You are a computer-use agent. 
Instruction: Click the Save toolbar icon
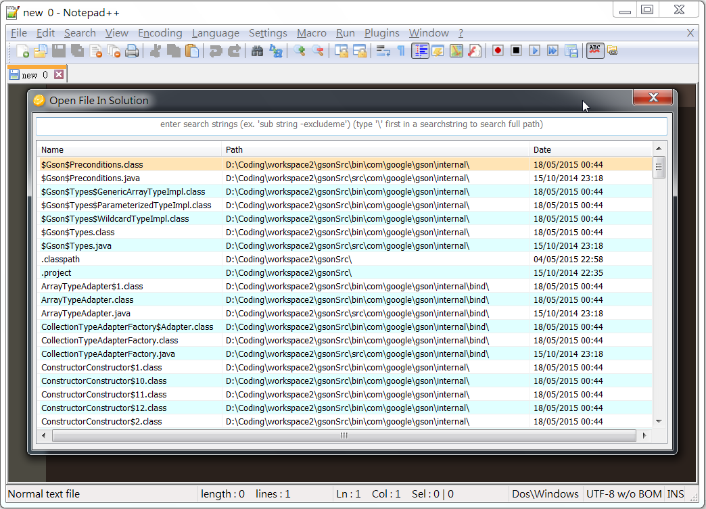(59, 51)
